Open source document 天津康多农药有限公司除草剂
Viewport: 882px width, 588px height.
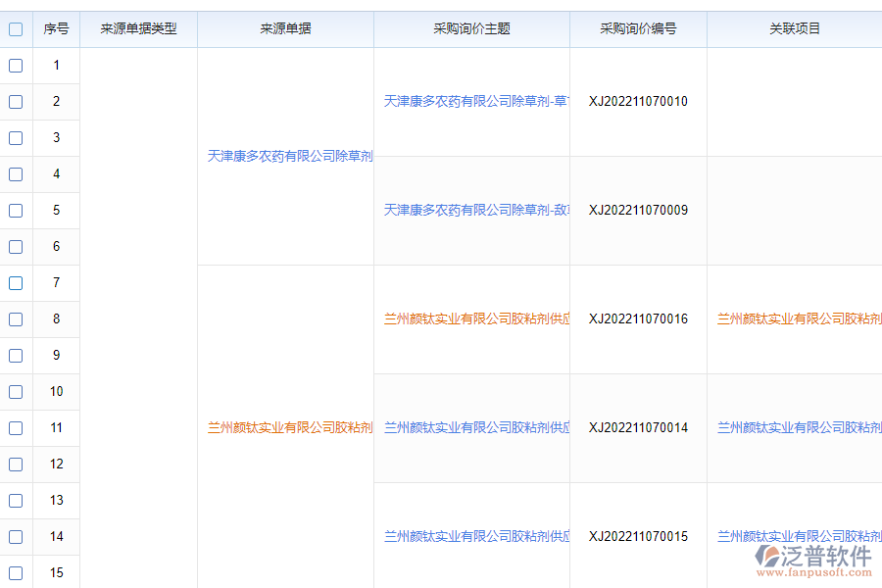click(289, 157)
